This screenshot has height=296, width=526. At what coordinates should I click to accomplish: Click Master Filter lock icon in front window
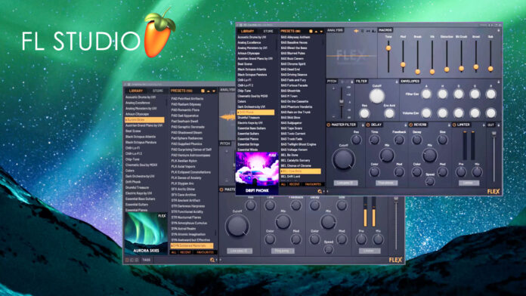[x=363, y=125]
